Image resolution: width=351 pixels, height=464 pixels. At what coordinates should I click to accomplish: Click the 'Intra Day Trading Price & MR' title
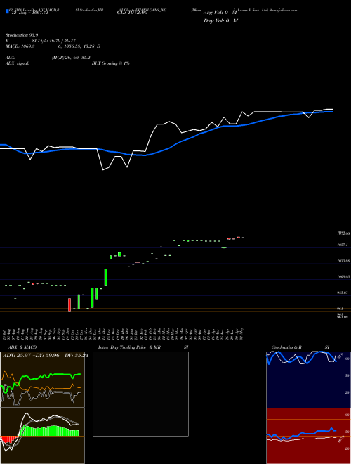[129, 347]
